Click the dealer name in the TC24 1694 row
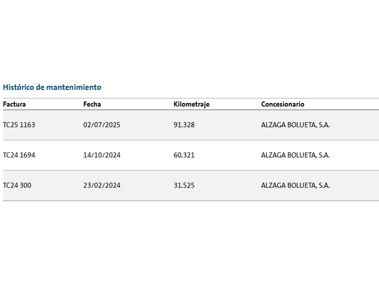This screenshot has height=285, width=379. pos(295,155)
